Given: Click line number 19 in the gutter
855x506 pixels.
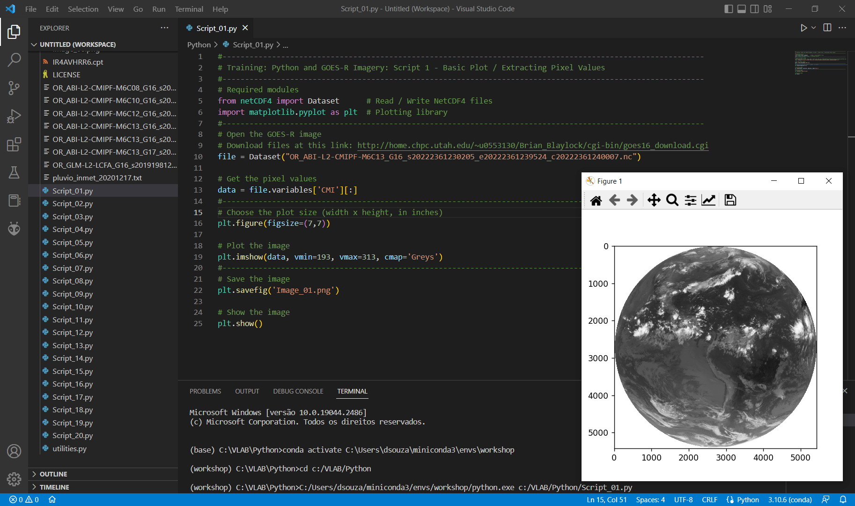Looking at the screenshot, I should coord(198,257).
